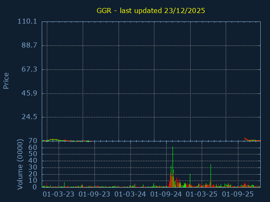Click the 01-03-25 date label
Viewport: 270px width, 202px height.
(202, 194)
